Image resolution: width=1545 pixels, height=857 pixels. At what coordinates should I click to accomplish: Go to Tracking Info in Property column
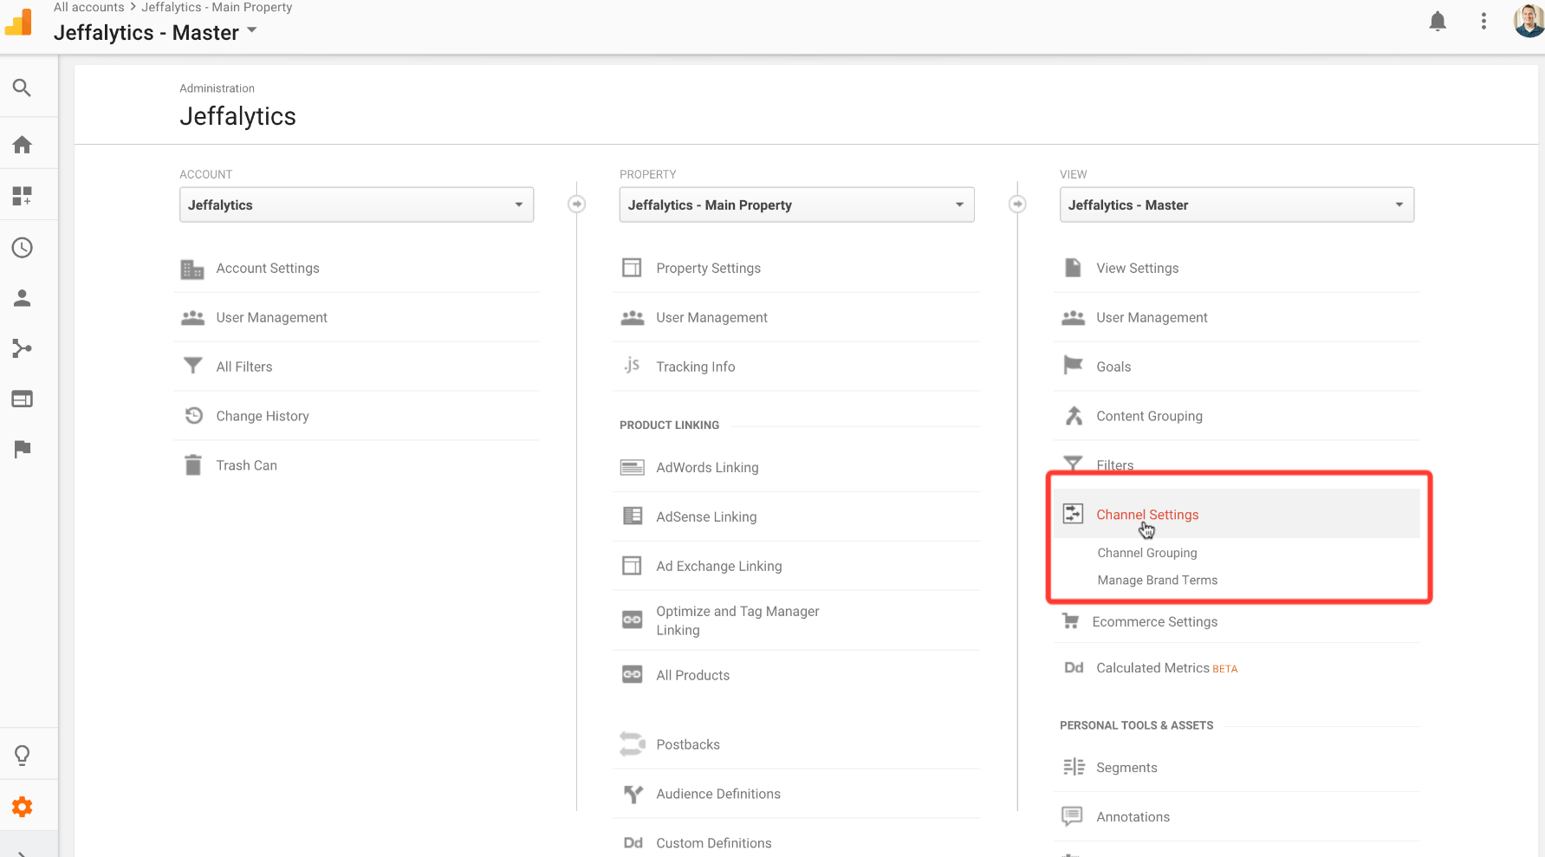tap(695, 367)
